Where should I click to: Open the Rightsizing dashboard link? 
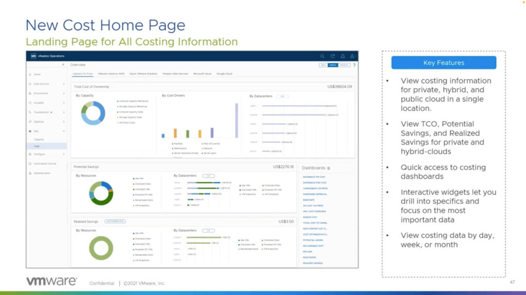pos(309,258)
